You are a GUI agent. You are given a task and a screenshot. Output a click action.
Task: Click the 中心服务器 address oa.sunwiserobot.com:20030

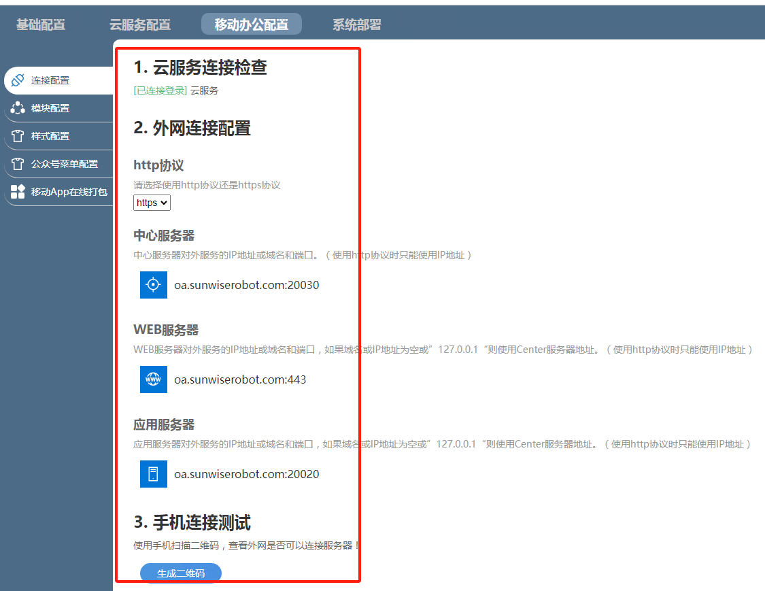tap(246, 285)
